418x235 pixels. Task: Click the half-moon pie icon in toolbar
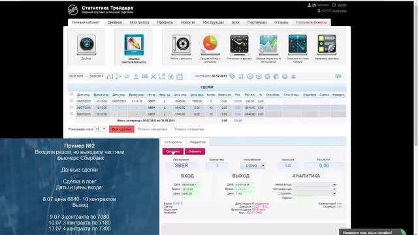[276, 76]
